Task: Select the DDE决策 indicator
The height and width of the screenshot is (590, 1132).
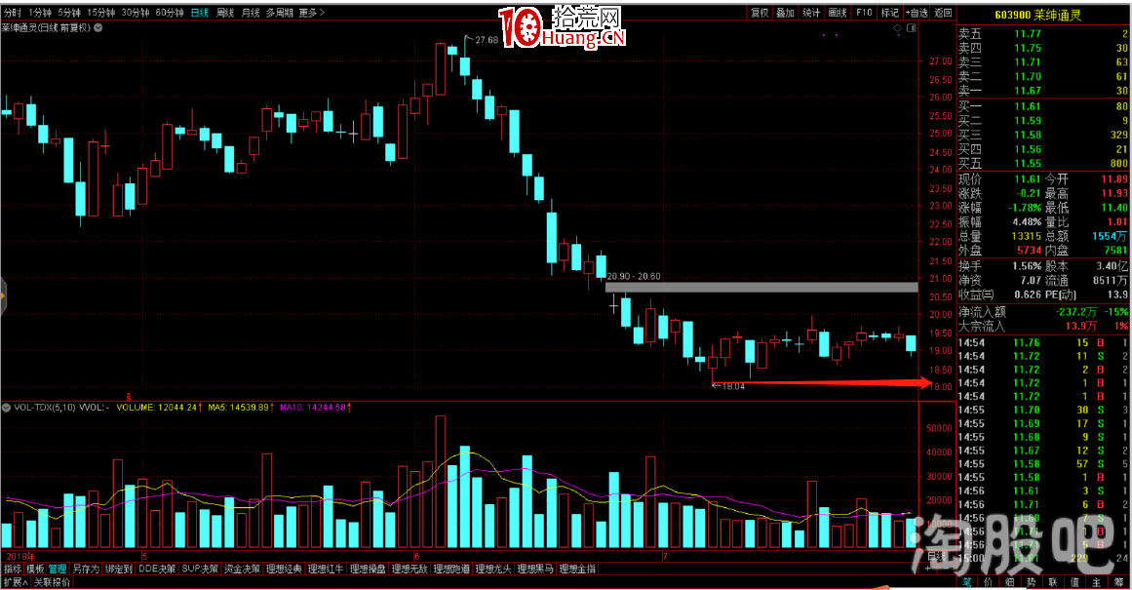Action: click(x=157, y=570)
